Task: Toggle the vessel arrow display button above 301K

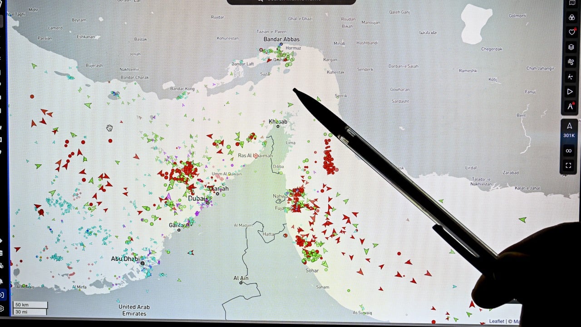Action: (569, 126)
